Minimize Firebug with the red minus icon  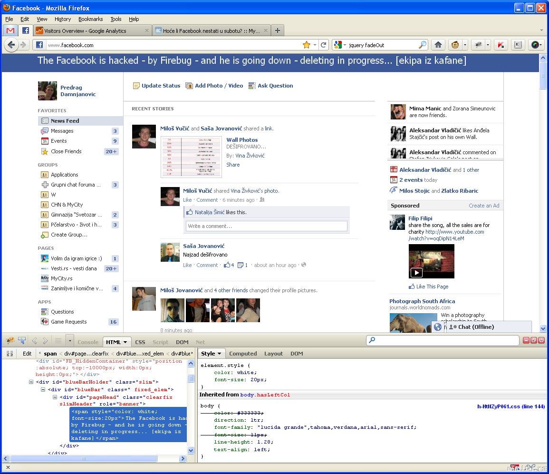(526, 340)
